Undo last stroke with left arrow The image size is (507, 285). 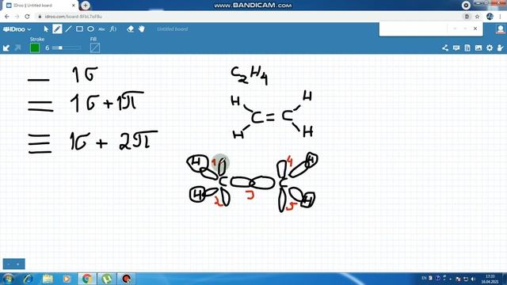tap(6, 48)
